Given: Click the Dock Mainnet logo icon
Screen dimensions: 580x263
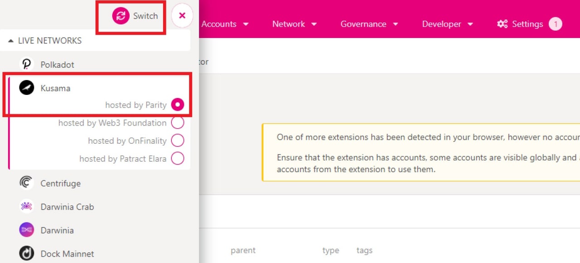Looking at the screenshot, I should [27, 254].
